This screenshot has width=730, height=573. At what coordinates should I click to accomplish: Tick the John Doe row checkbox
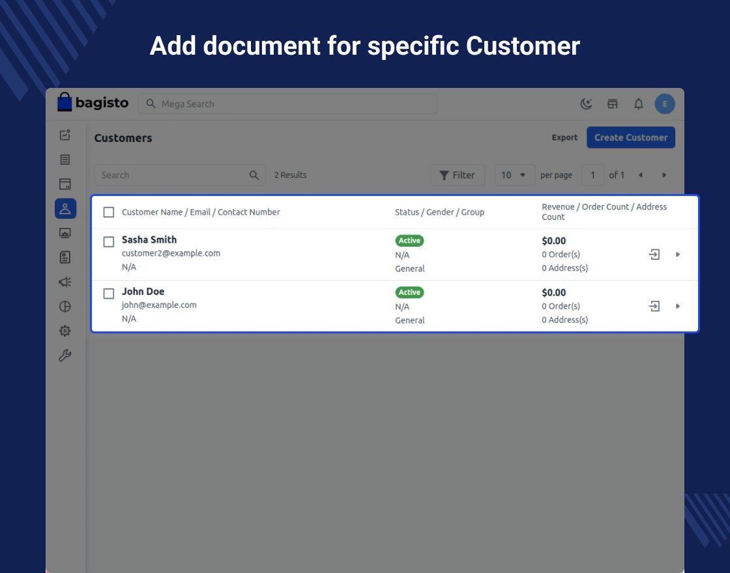click(x=108, y=294)
